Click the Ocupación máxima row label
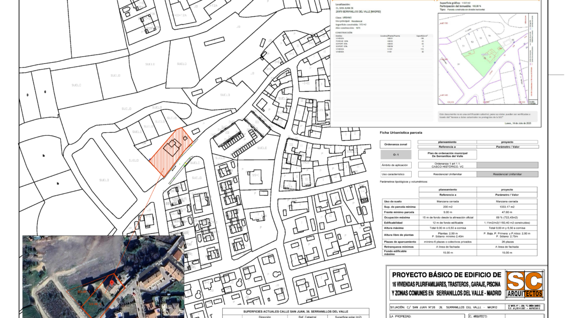 coord(399,217)
